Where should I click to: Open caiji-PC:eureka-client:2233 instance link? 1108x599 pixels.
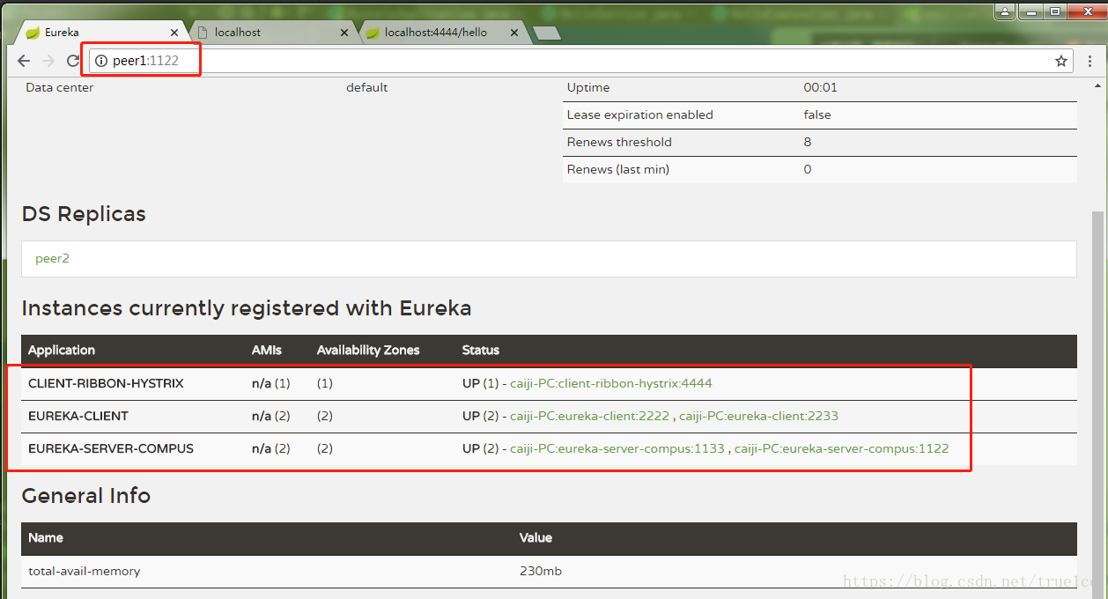click(758, 416)
